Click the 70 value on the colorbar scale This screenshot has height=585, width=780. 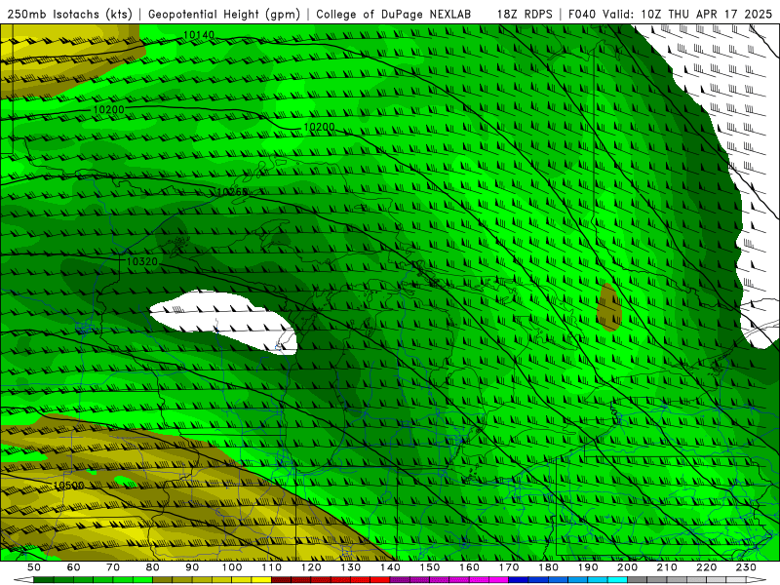coord(113,567)
